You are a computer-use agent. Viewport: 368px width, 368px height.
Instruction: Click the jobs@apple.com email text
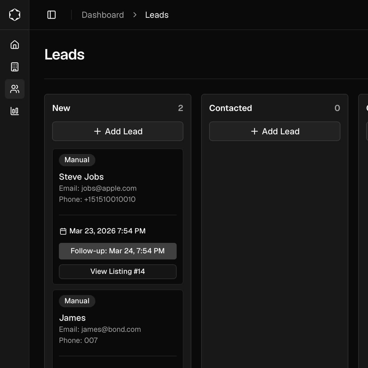click(x=109, y=188)
